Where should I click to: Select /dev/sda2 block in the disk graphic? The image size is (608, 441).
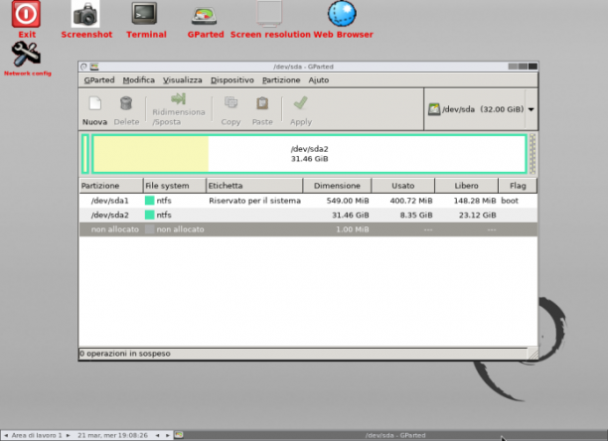click(x=309, y=154)
